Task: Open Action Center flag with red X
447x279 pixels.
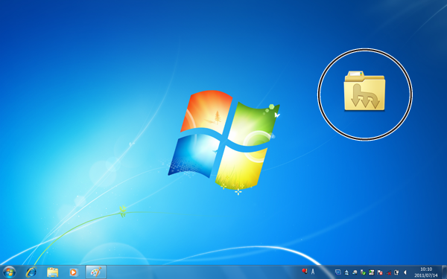Action: coord(380,273)
